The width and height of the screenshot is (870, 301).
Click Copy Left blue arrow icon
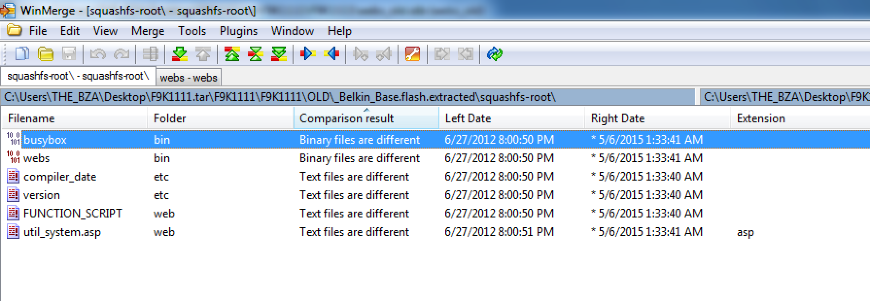(331, 54)
